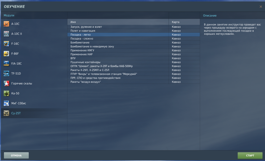
Task: Choose the F-16C module icon
Action: [6, 44]
